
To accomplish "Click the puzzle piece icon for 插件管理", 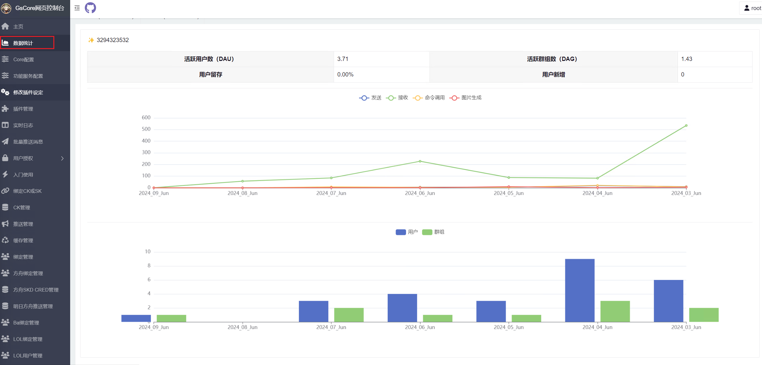I will click(x=5, y=109).
